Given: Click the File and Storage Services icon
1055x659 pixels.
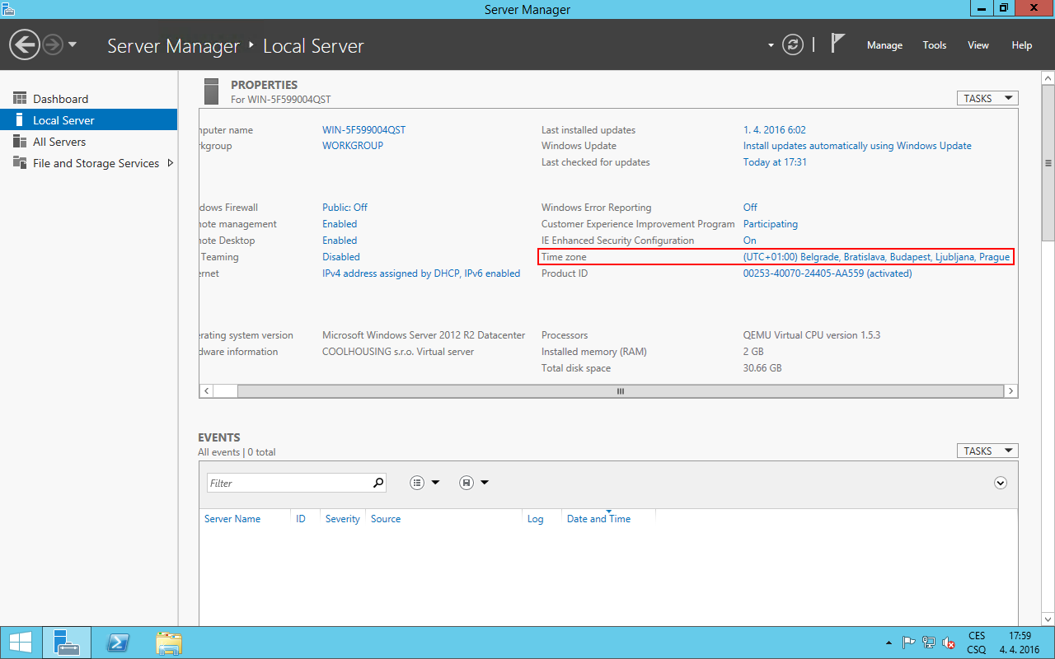Looking at the screenshot, I should click(20, 162).
